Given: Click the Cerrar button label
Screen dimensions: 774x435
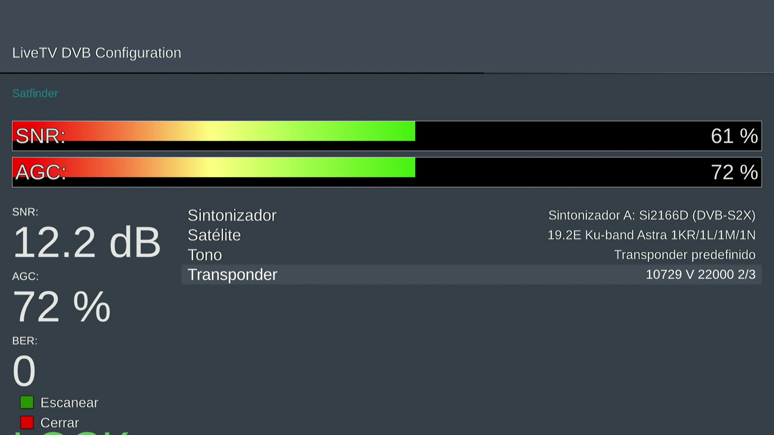Looking at the screenshot, I should click(60, 423).
